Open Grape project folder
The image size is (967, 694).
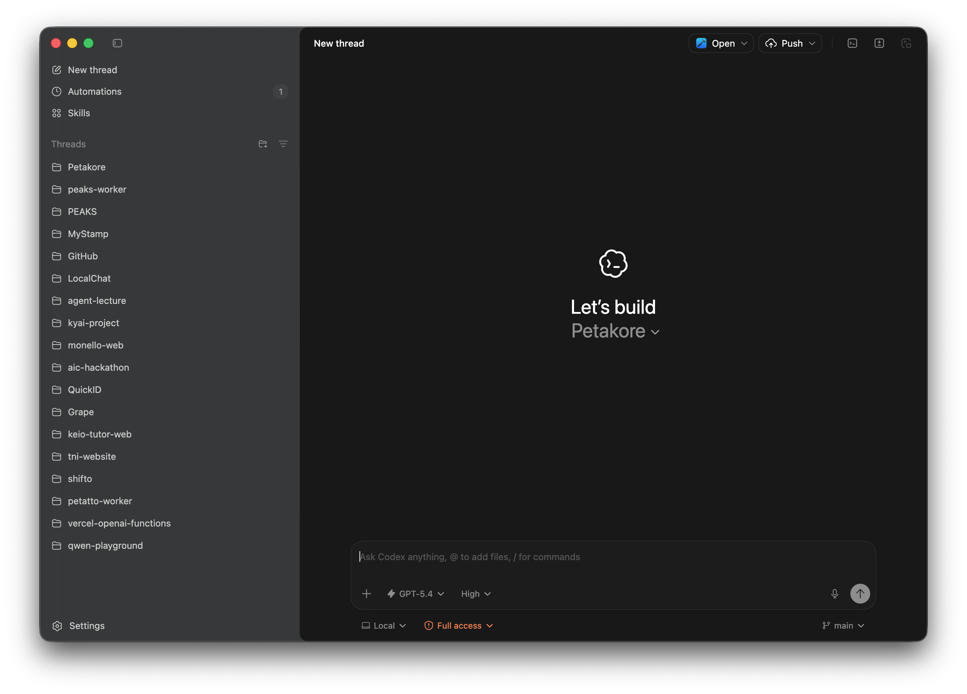pos(170,412)
